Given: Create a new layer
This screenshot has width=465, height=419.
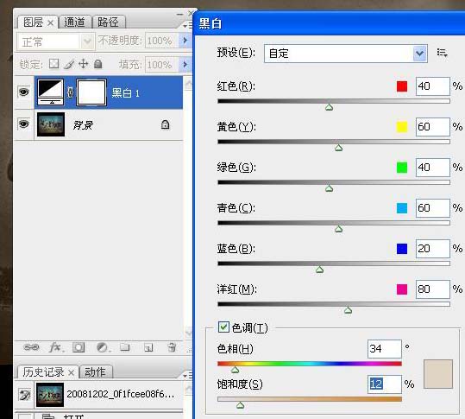Looking at the screenshot, I should click(x=148, y=347).
